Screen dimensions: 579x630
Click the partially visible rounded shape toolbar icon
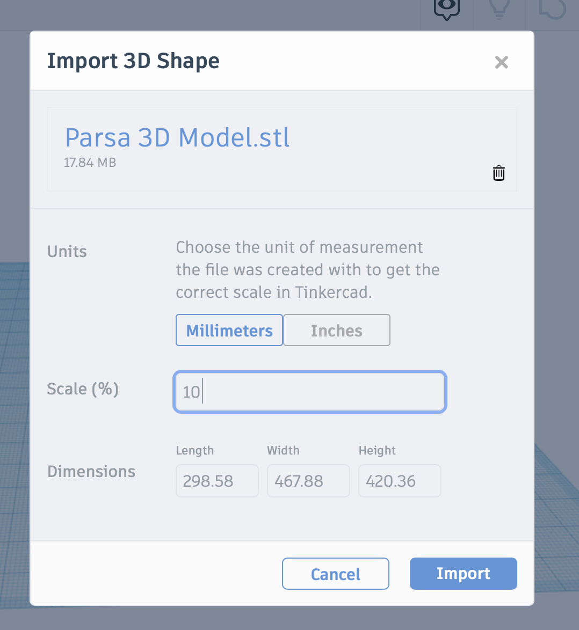(x=552, y=9)
